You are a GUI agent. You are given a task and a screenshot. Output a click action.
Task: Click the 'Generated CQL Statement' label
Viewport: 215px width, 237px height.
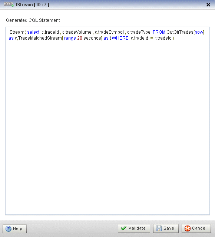(33, 20)
